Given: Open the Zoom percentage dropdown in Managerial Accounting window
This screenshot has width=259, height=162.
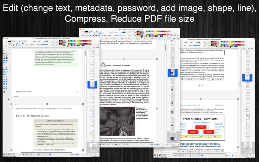Looking at the screenshot, I should 230,155.
